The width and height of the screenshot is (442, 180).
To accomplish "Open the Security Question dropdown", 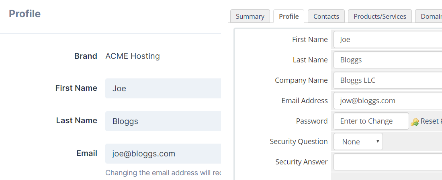I will pos(358,142).
